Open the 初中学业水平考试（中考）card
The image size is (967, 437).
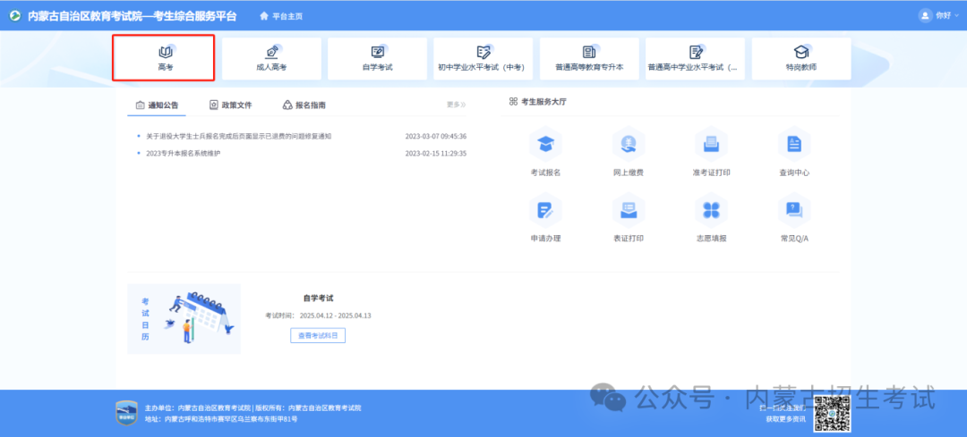(x=483, y=58)
